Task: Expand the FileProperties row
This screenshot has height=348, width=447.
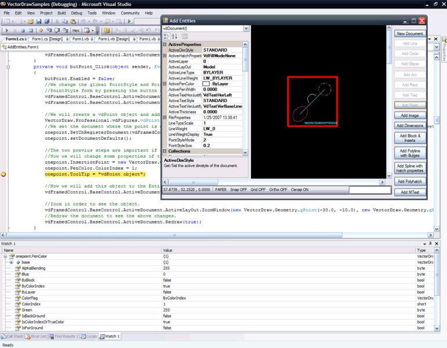Action: point(165,117)
